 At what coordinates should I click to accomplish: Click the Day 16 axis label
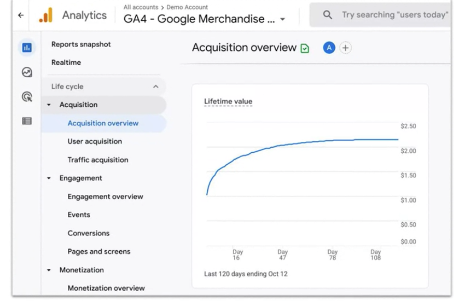pyautogui.click(x=237, y=254)
